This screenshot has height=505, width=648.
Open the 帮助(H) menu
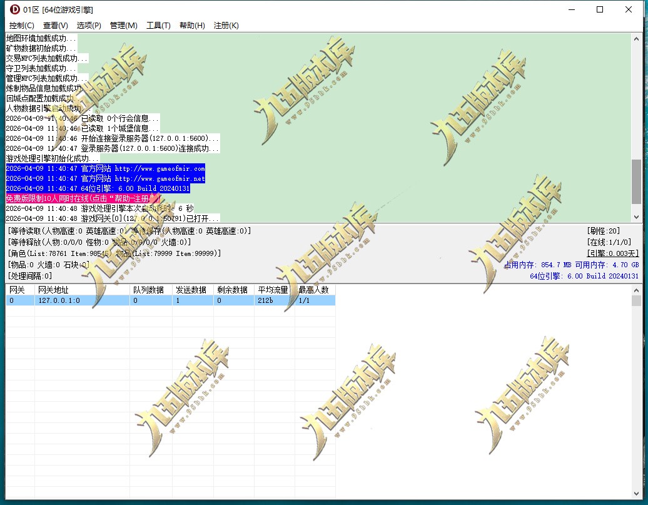point(192,26)
